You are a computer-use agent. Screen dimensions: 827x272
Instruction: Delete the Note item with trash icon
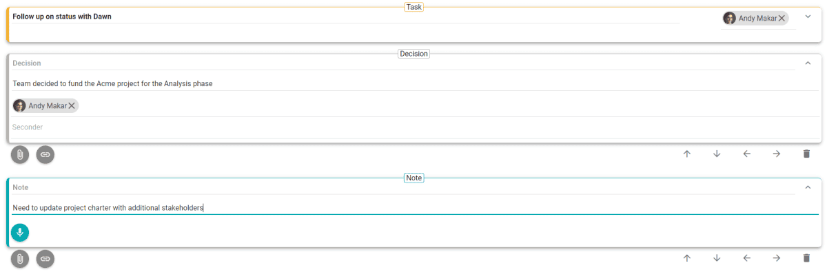pos(806,258)
